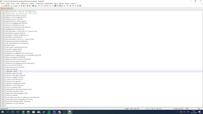Toggle Show All Characters in the toolbar

53,6
